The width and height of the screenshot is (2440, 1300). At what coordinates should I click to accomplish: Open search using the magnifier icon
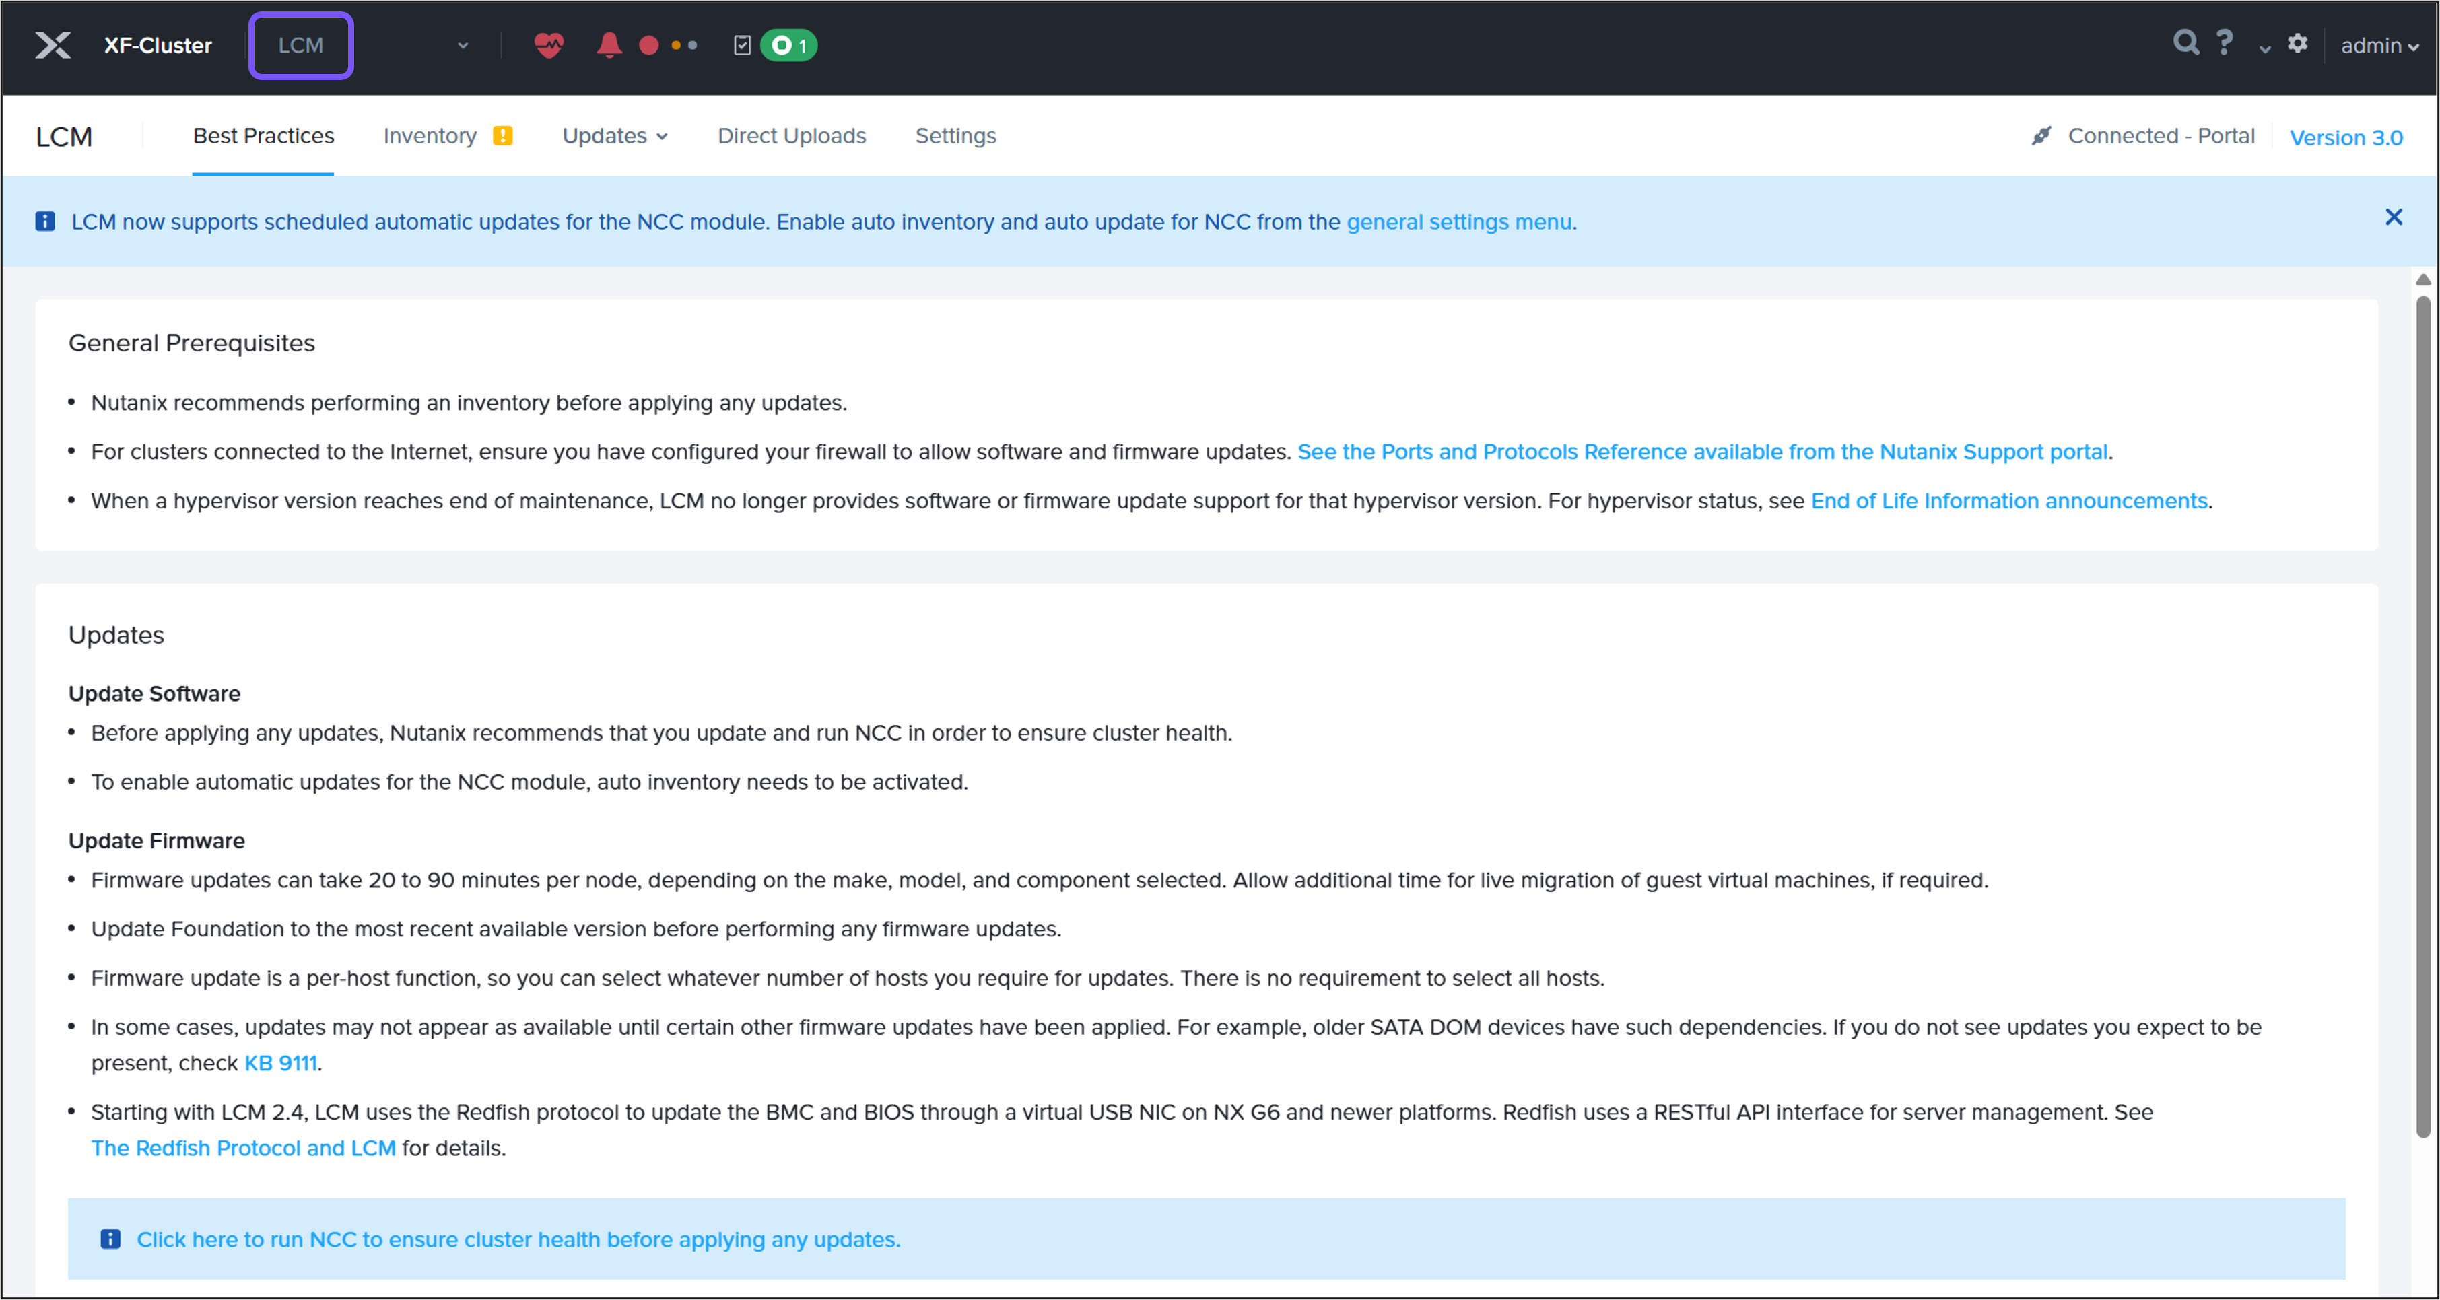click(2186, 42)
